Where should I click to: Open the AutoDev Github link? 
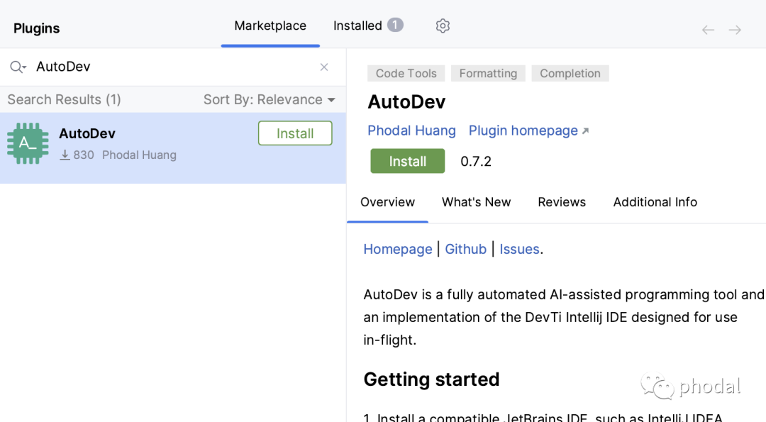[x=465, y=249]
